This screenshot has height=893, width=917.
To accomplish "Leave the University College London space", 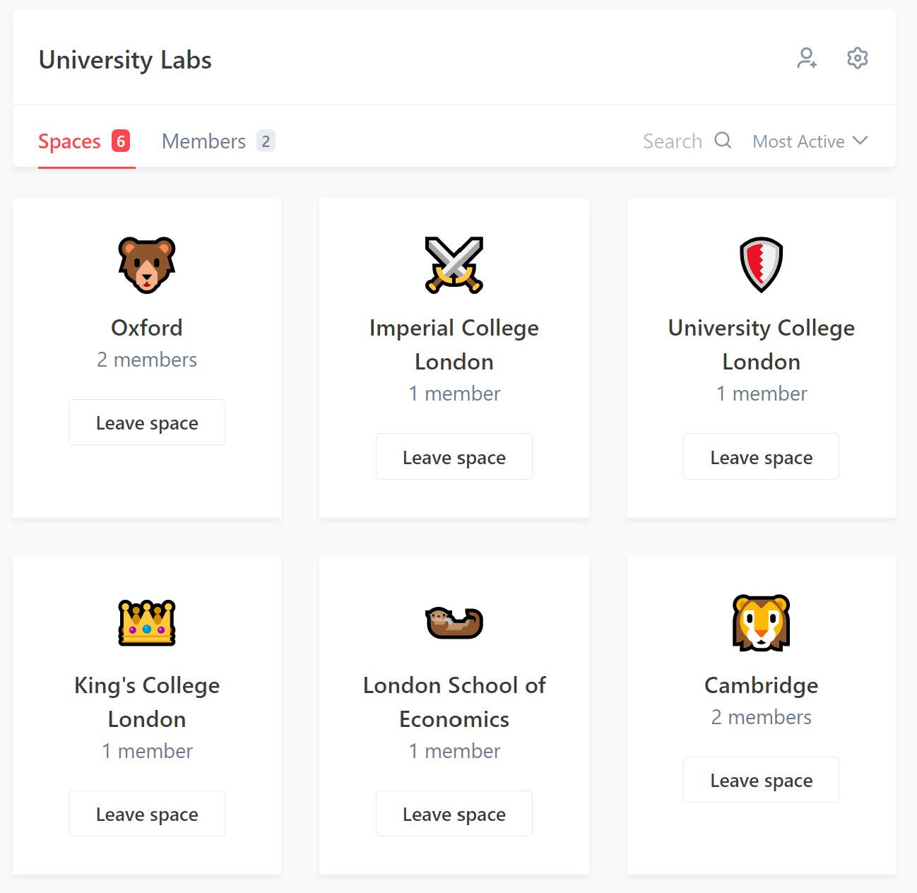I will click(761, 457).
